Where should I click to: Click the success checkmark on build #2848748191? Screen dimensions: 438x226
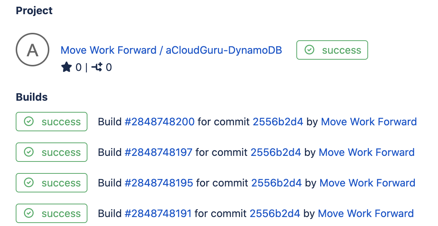[30, 213]
